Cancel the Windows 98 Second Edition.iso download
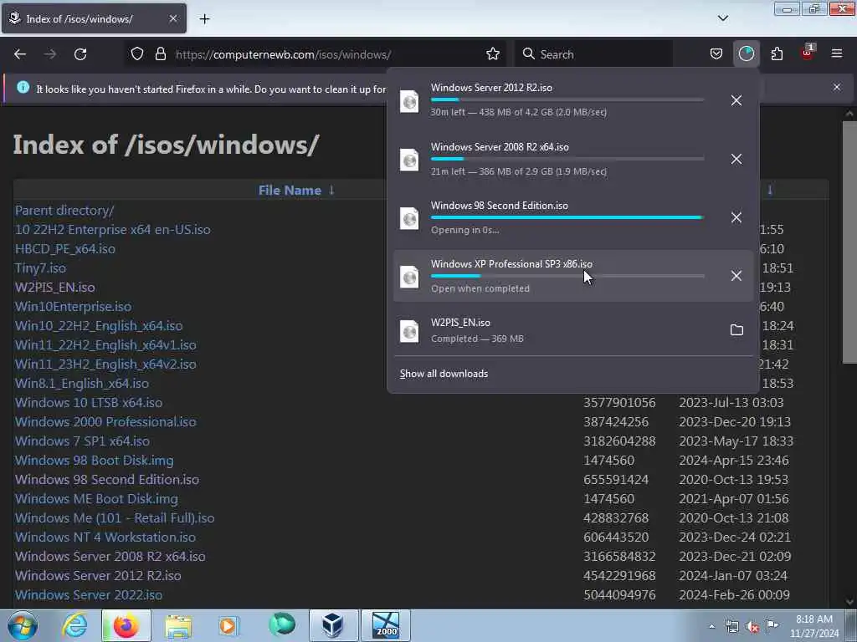 (736, 217)
